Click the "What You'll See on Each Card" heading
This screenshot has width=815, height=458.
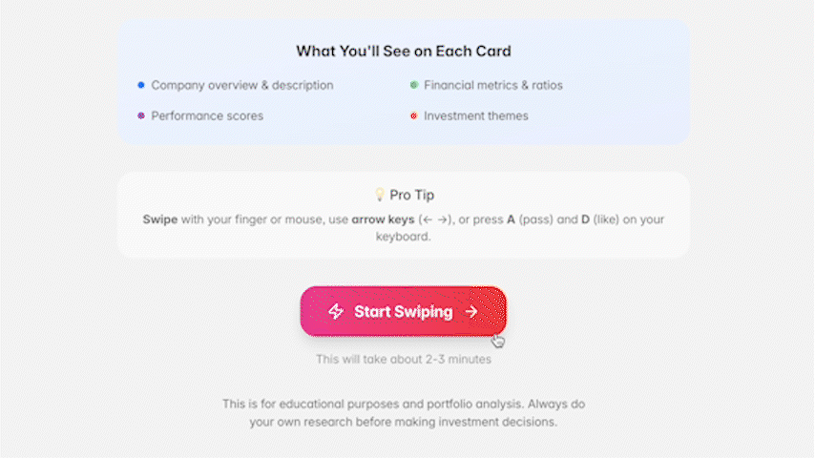pyautogui.click(x=403, y=51)
